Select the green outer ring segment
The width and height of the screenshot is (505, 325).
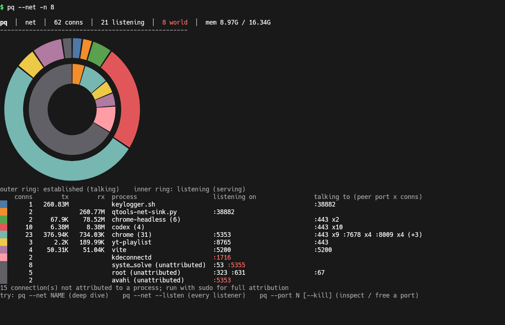tap(98, 53)
